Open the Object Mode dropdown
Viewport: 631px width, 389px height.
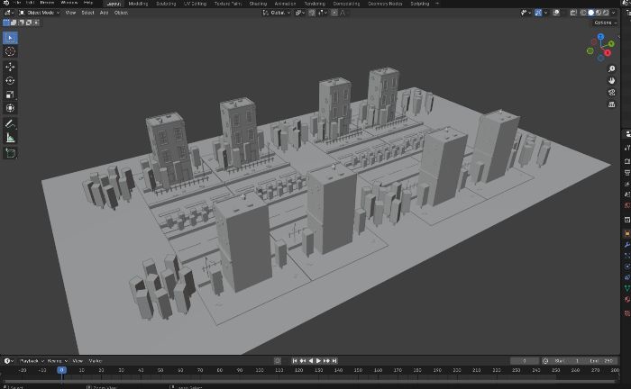pos(40,13)
